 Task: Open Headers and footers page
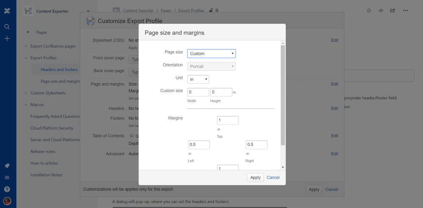[x=59, y=69]
